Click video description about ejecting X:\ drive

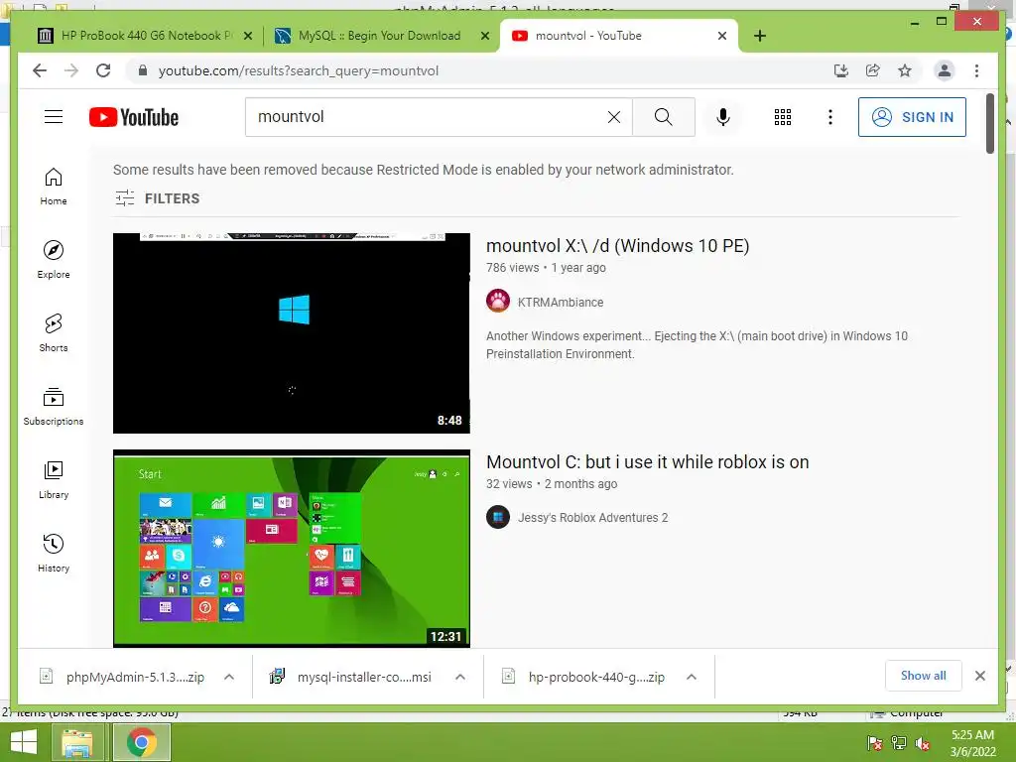697,344
